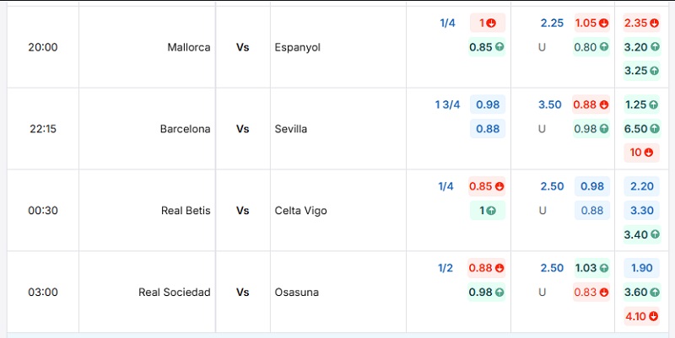Click up arrow beside the 1.03 over odds
Screen dimensions: 675x338
point(603,269)
